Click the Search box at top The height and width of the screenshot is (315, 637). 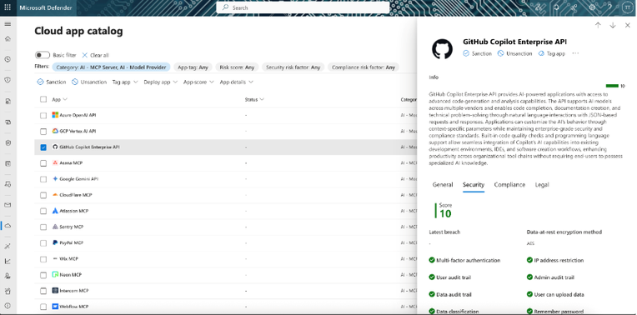pyautogui.click(x=303, y=7)
